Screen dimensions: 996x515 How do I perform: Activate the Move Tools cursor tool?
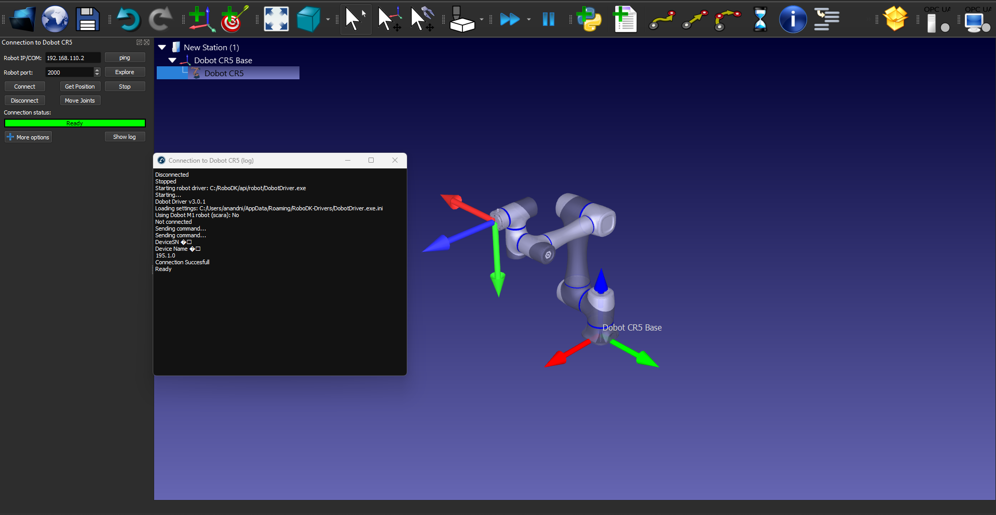[422, 19]
